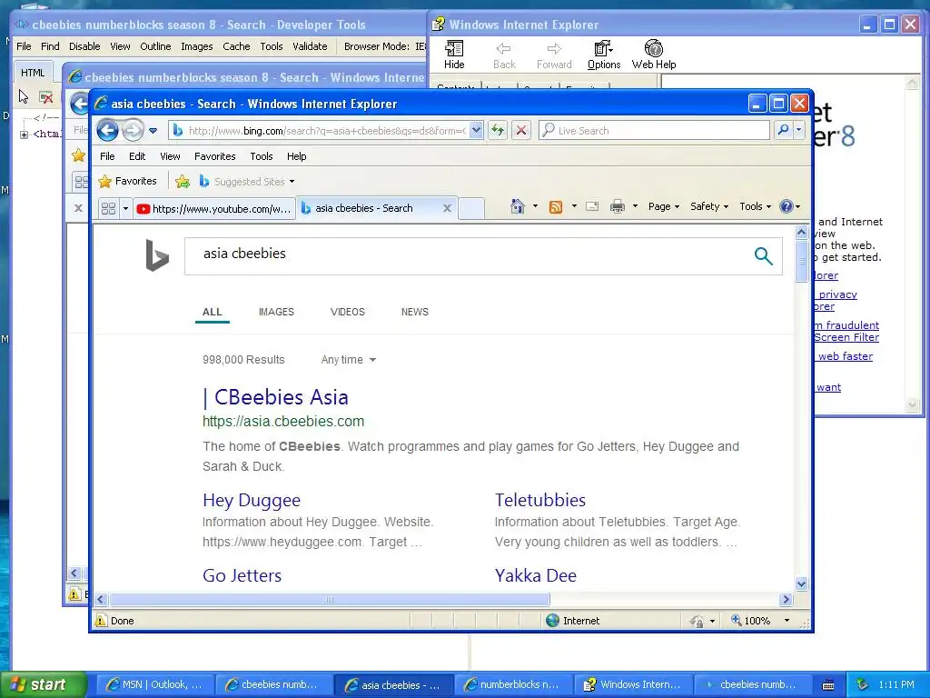Open the Help menu in the front IE window
This screenshot has height=698, width=930.
tap(297, 156)
